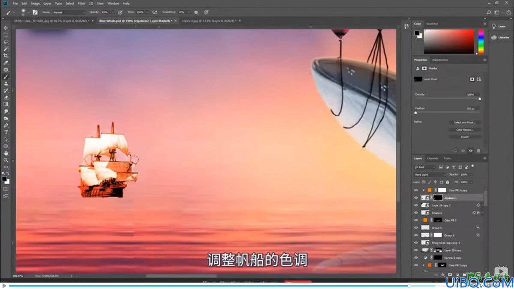
Task: Select the Magic Wand tool
Action: point(6,49)
